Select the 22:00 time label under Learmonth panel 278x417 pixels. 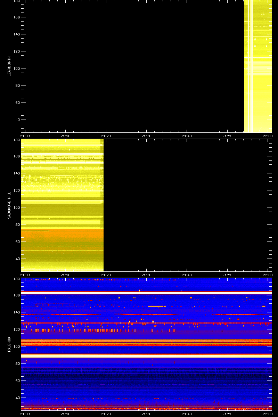pos(268,136)
